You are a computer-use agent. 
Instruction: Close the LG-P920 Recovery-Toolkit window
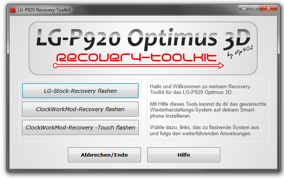[268, 8]
